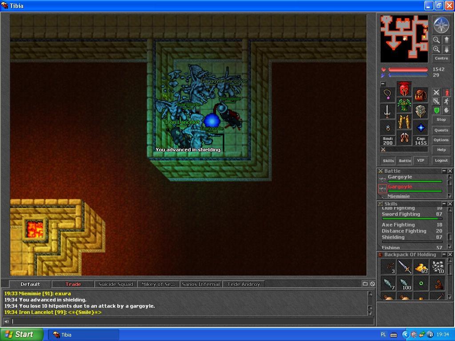Click the chat message input field
455x341 pixels.
pos(192,321)
